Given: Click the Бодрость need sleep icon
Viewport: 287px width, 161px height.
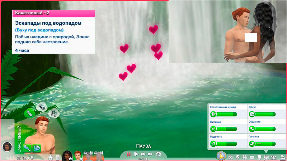Looking at the screenshot, I should 213,144.
